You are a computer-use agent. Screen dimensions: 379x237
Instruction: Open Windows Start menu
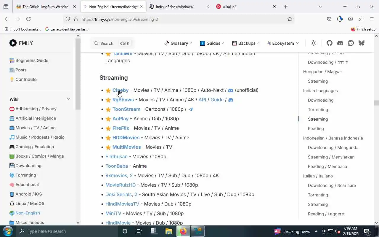tap(7, 231)
